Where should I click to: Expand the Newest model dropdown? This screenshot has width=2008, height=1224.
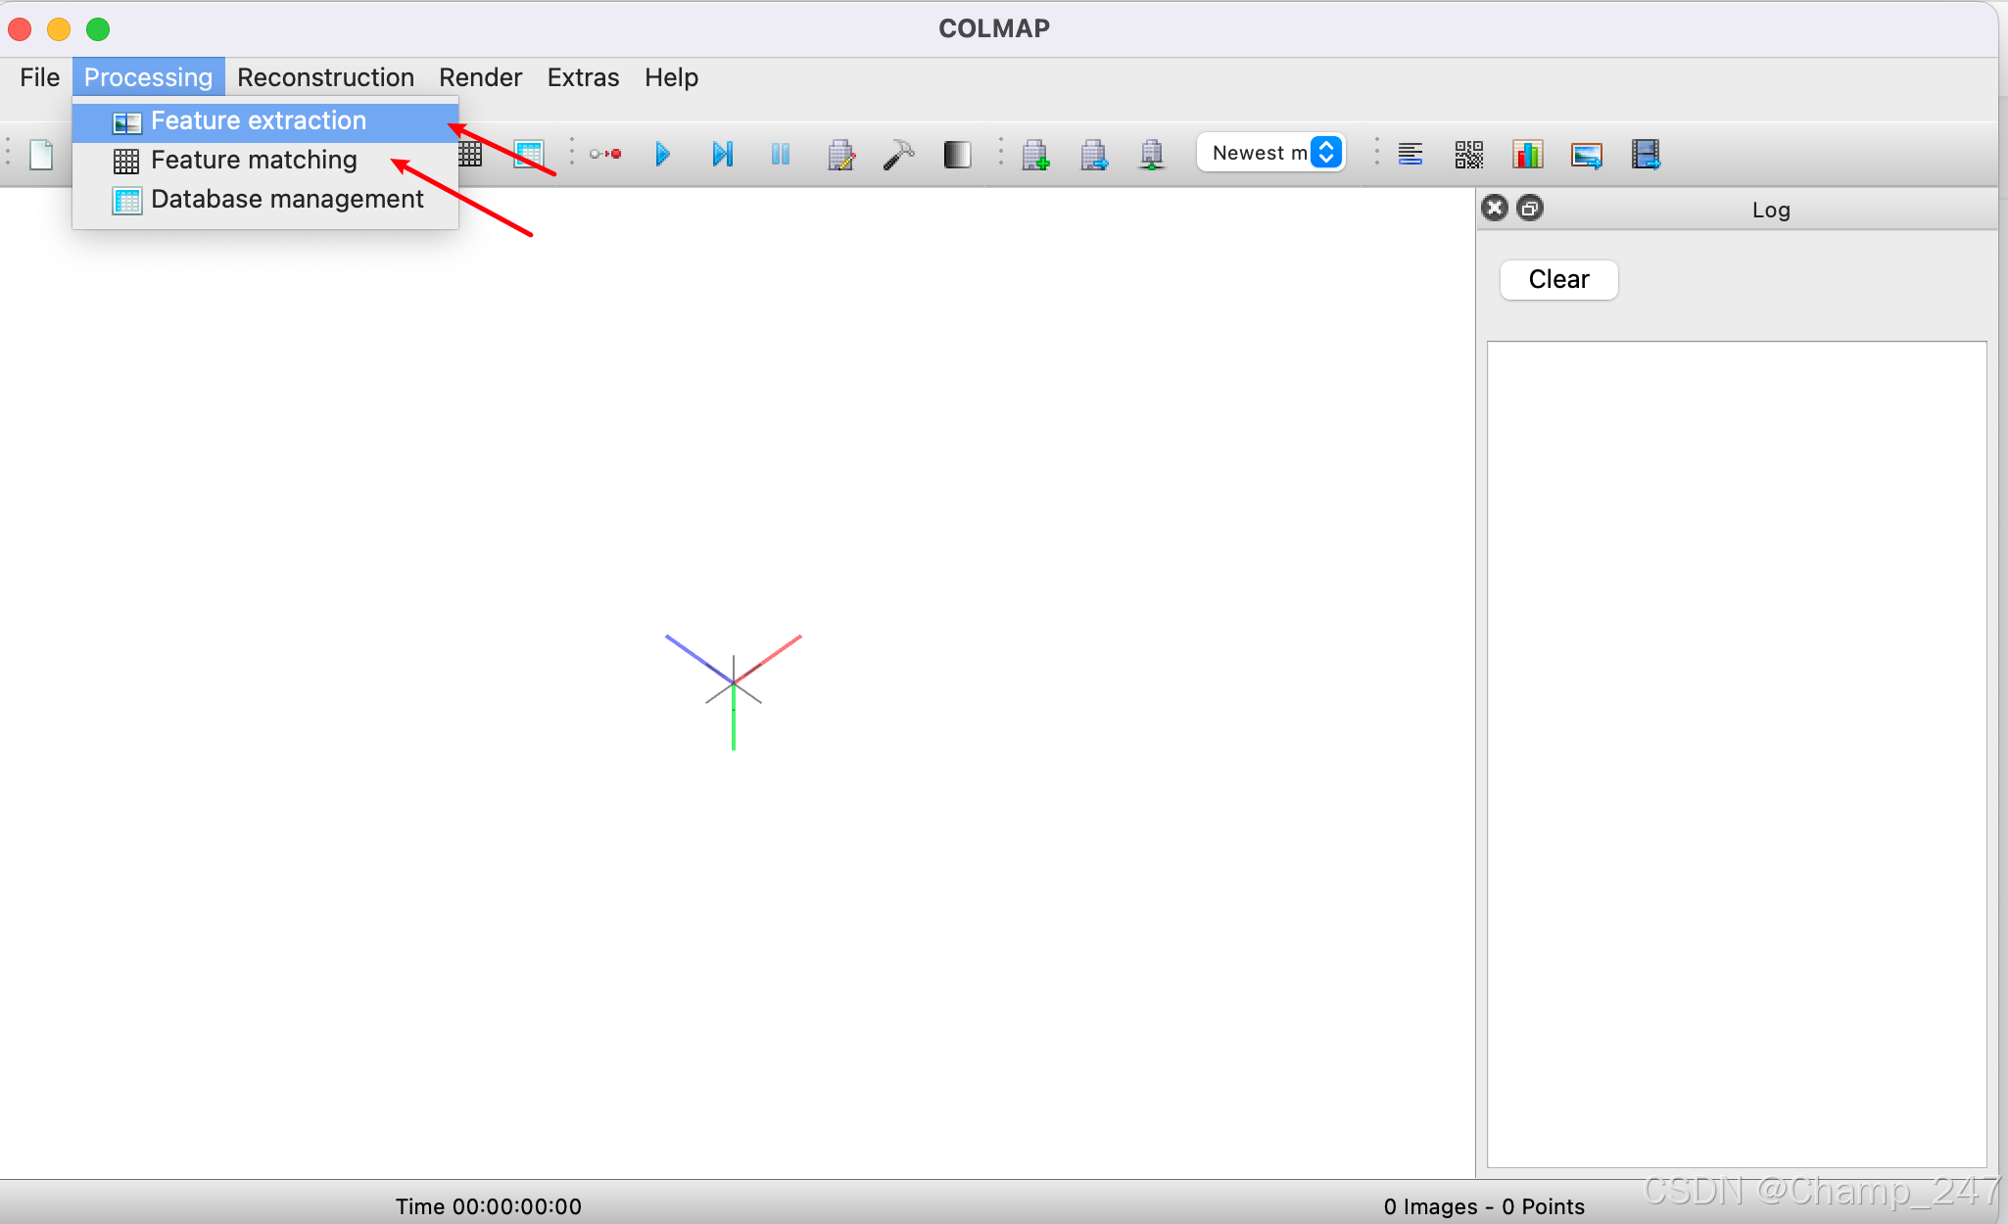pos(1326,152)
